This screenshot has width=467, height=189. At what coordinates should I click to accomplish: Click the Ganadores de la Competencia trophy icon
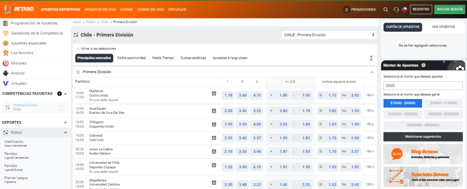[x=5, y=33]
